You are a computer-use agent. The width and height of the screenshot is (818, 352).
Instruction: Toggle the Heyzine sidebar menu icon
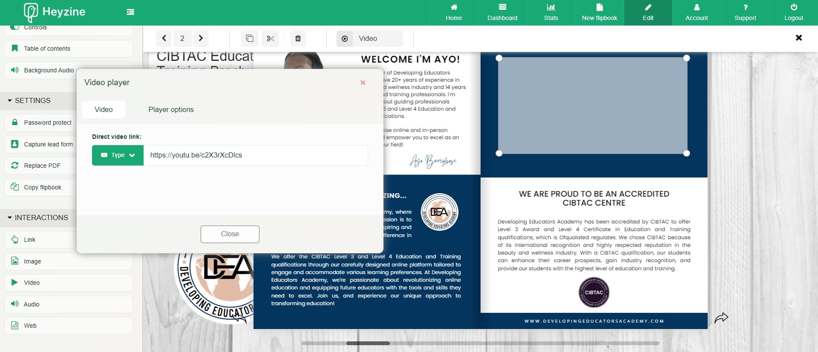click(x=130, y=12)
